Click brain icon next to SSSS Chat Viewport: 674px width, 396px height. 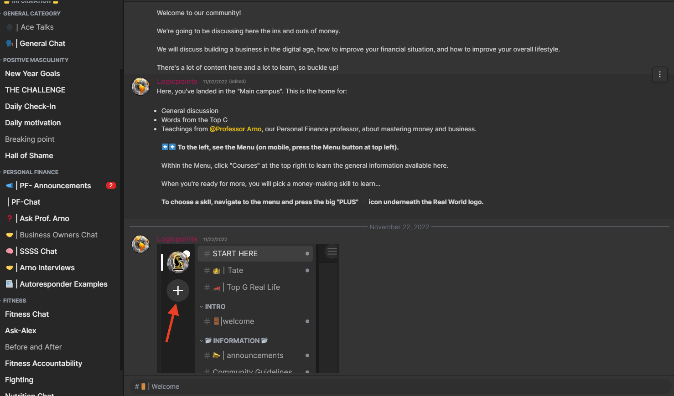pyautogui.click(x=9, y=251)
